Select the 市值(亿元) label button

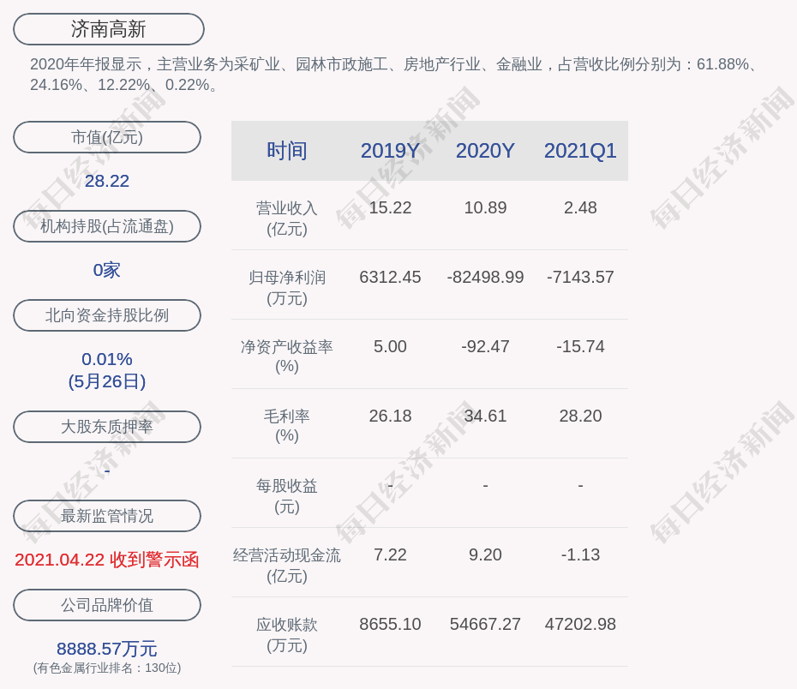click(107, 137)
